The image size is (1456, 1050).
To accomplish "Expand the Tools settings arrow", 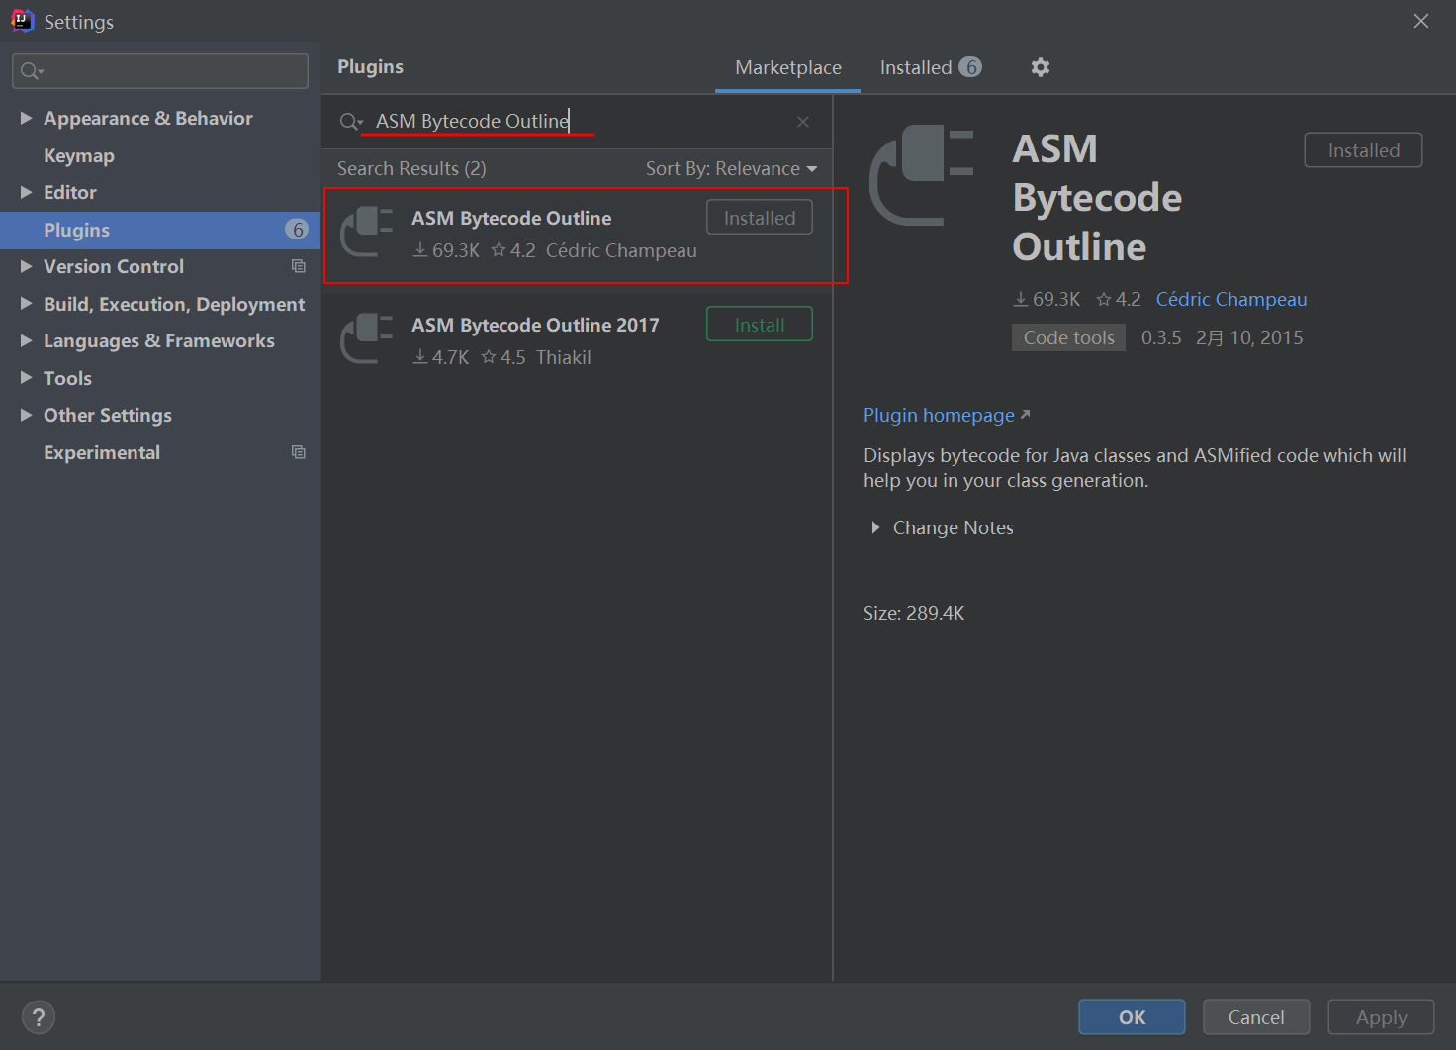I will (26, 378).
